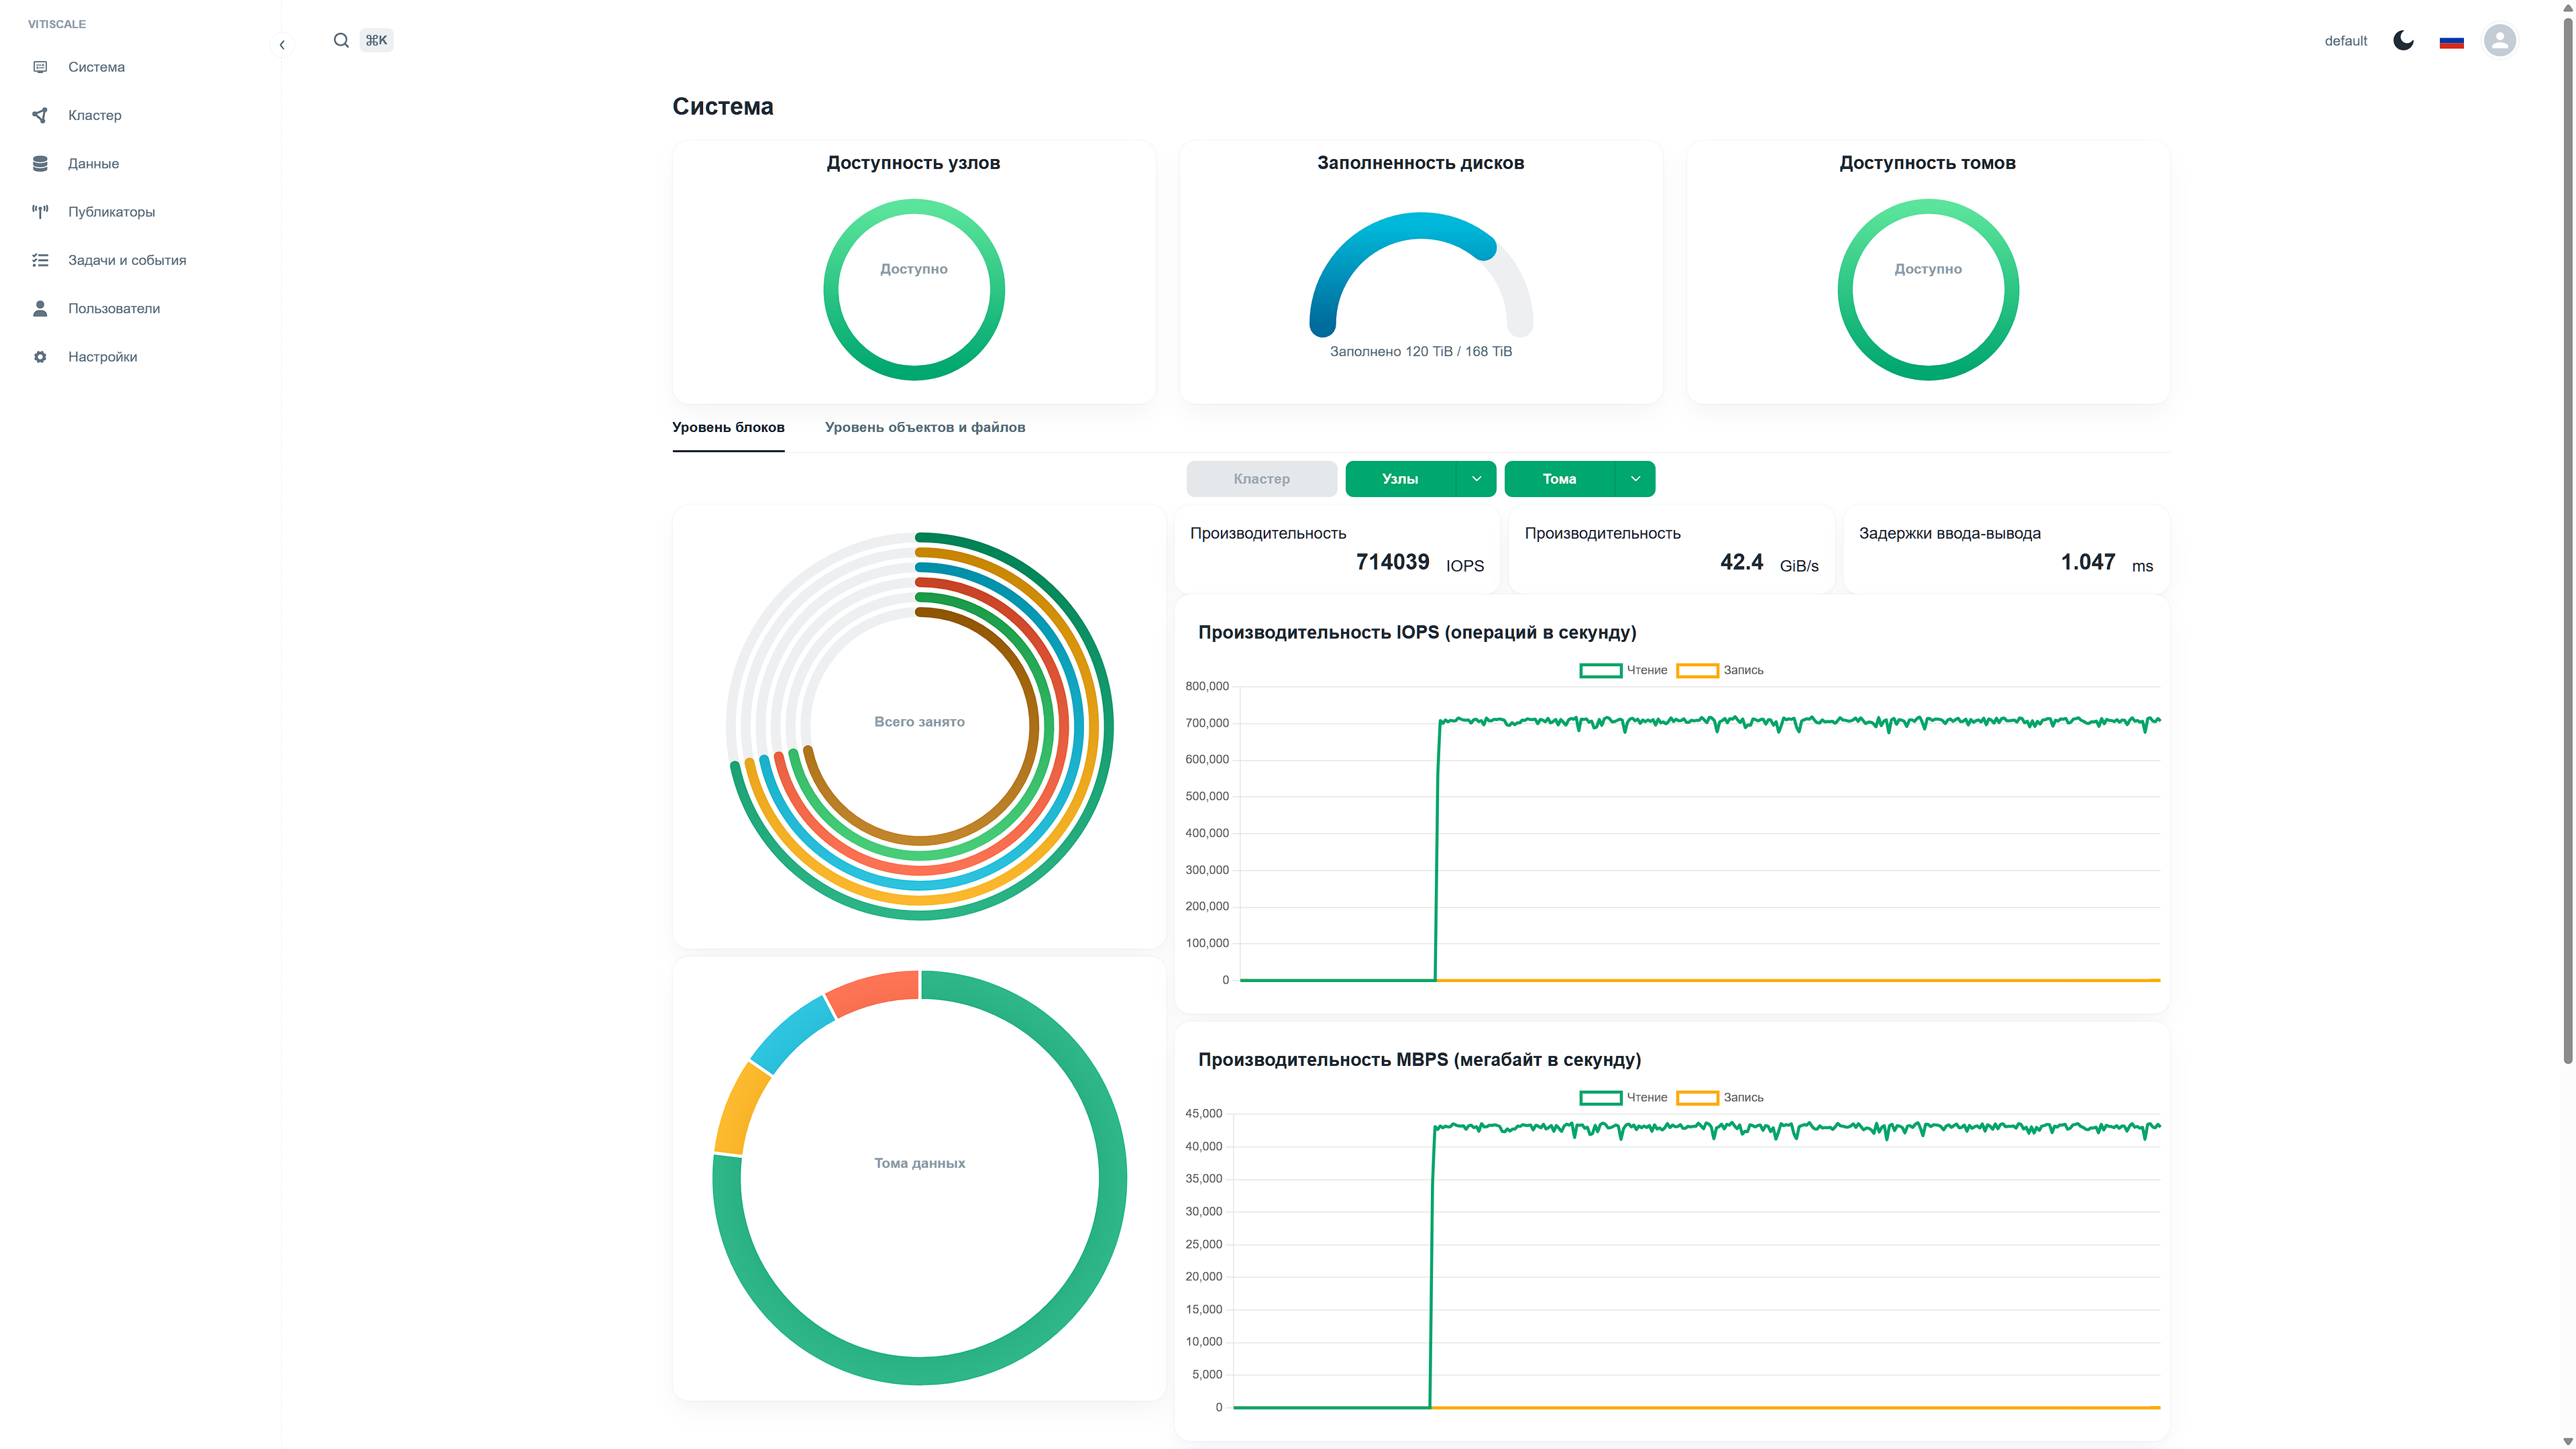Screen dimensions: 2576x1449
Task: Toggle dark mode with the moon icon
Action: (x=2403, y=40)
